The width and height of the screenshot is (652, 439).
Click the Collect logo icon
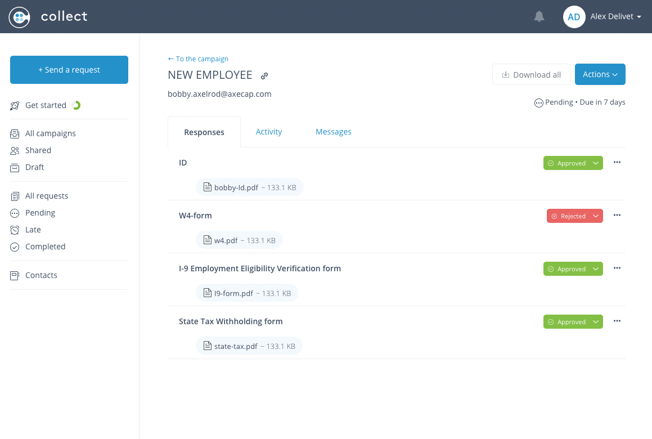pos(19,17)
